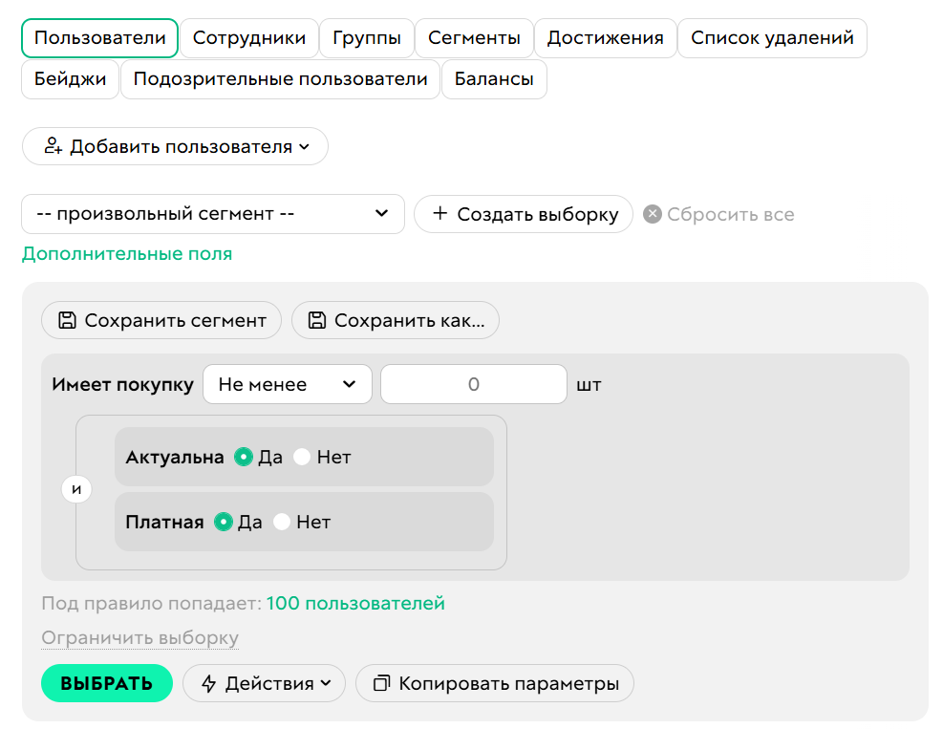
Task: Click the 'и' connector badge beside the conditions
Action: click(x=76, y=488)
